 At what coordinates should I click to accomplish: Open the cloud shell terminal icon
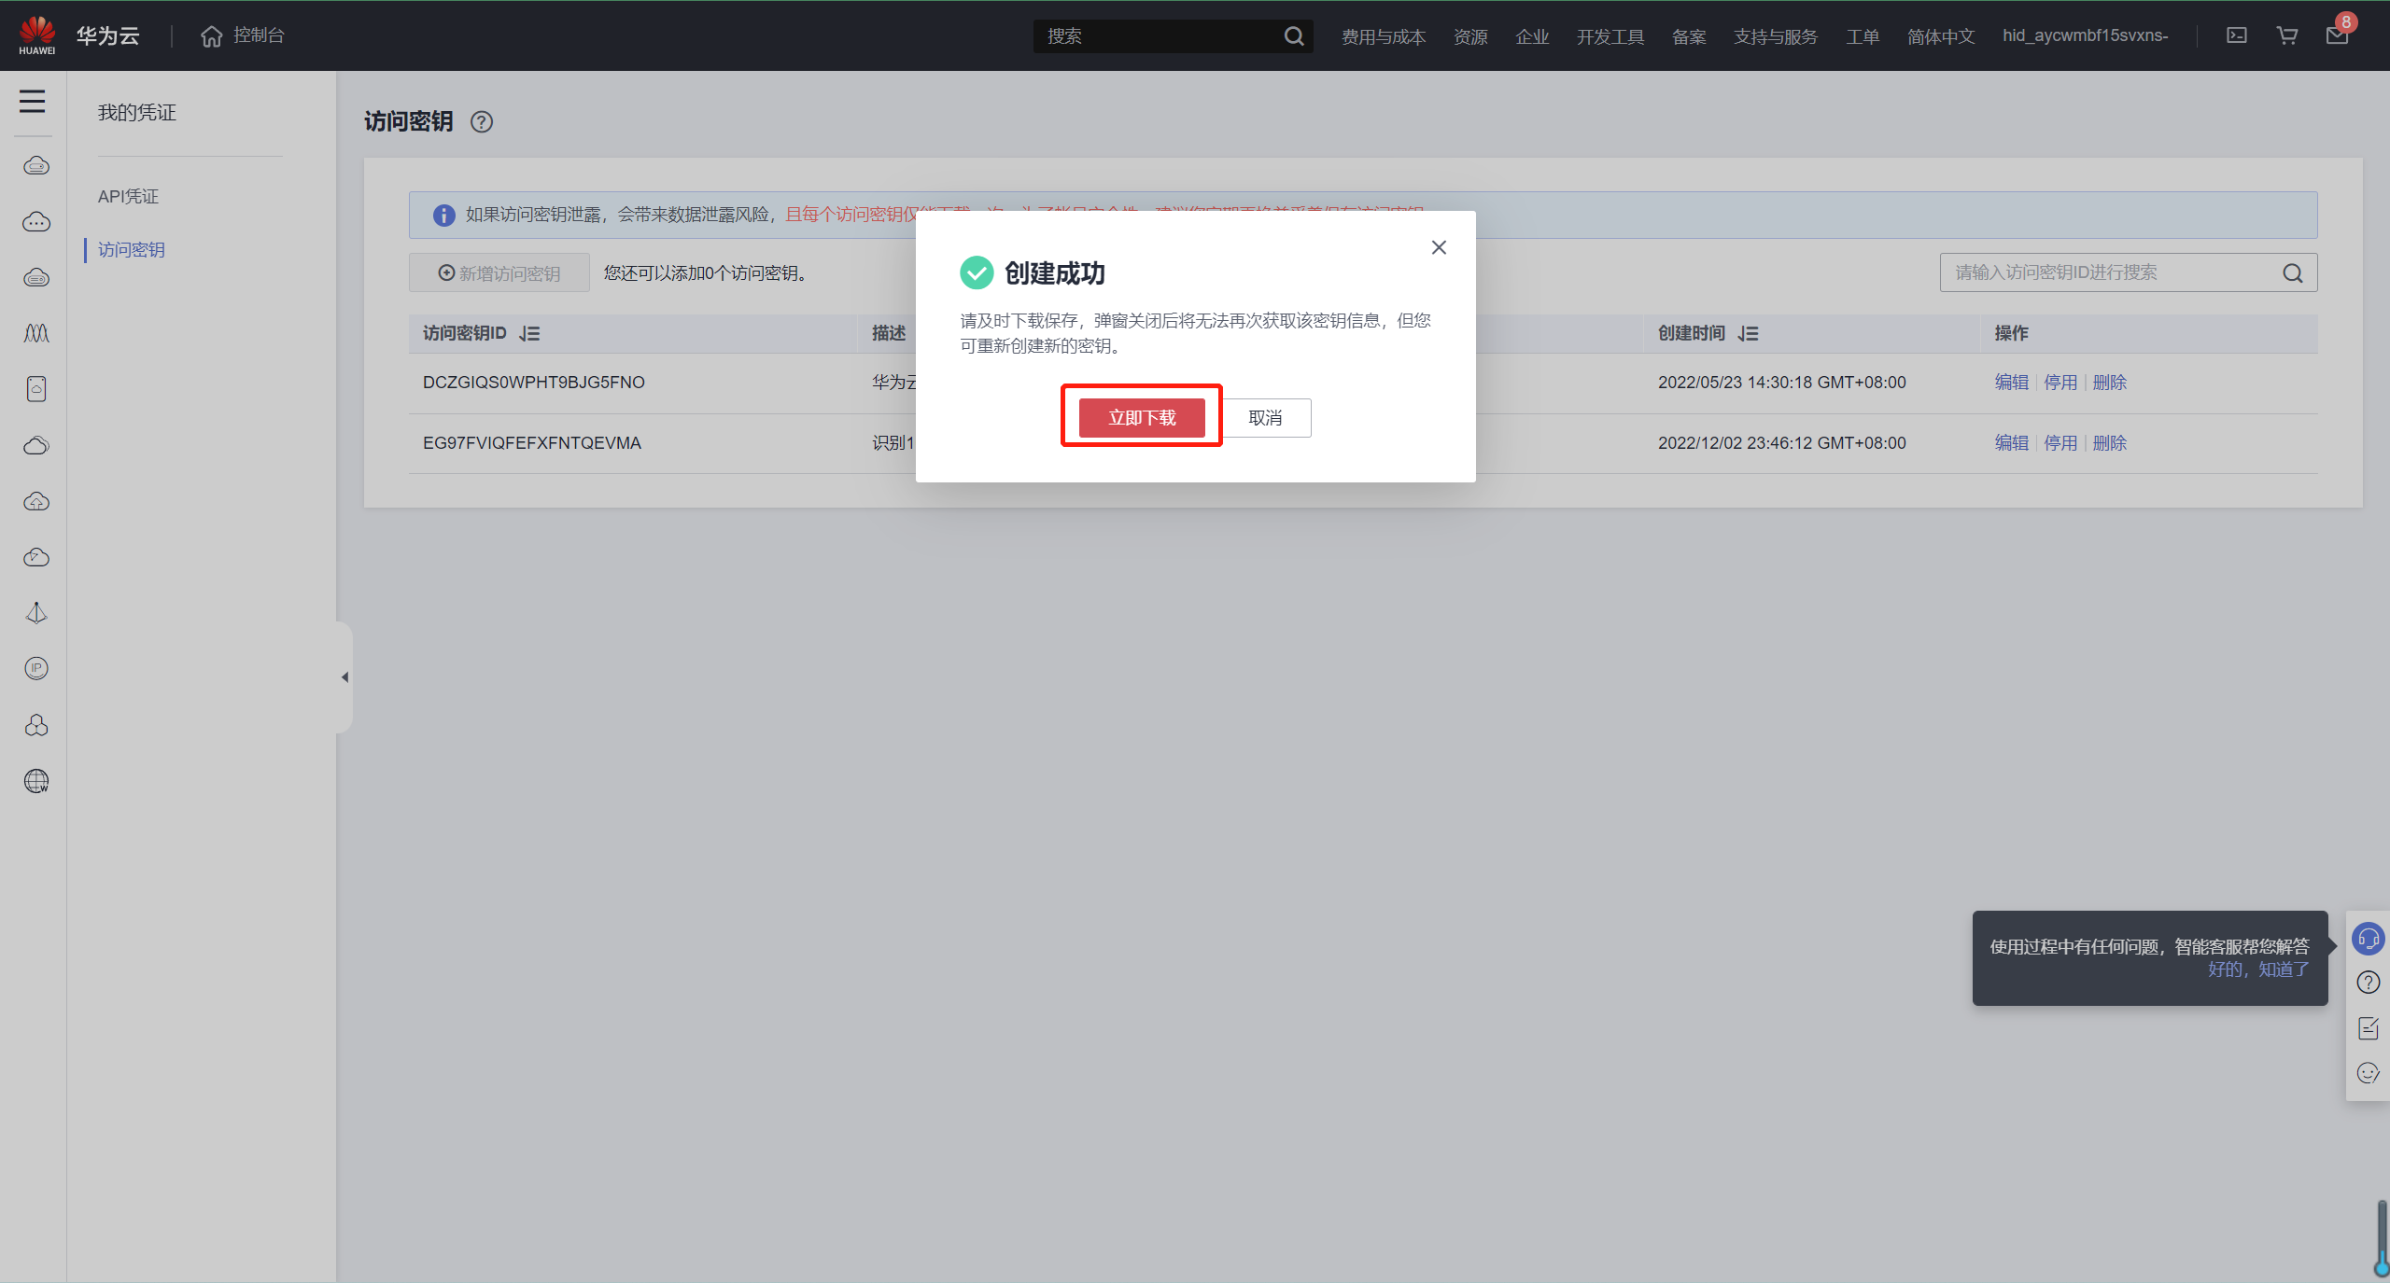[2237, 35]
